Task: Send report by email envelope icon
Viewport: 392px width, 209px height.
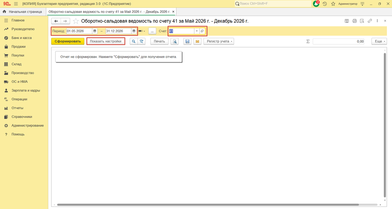Action: click(197, 41)
